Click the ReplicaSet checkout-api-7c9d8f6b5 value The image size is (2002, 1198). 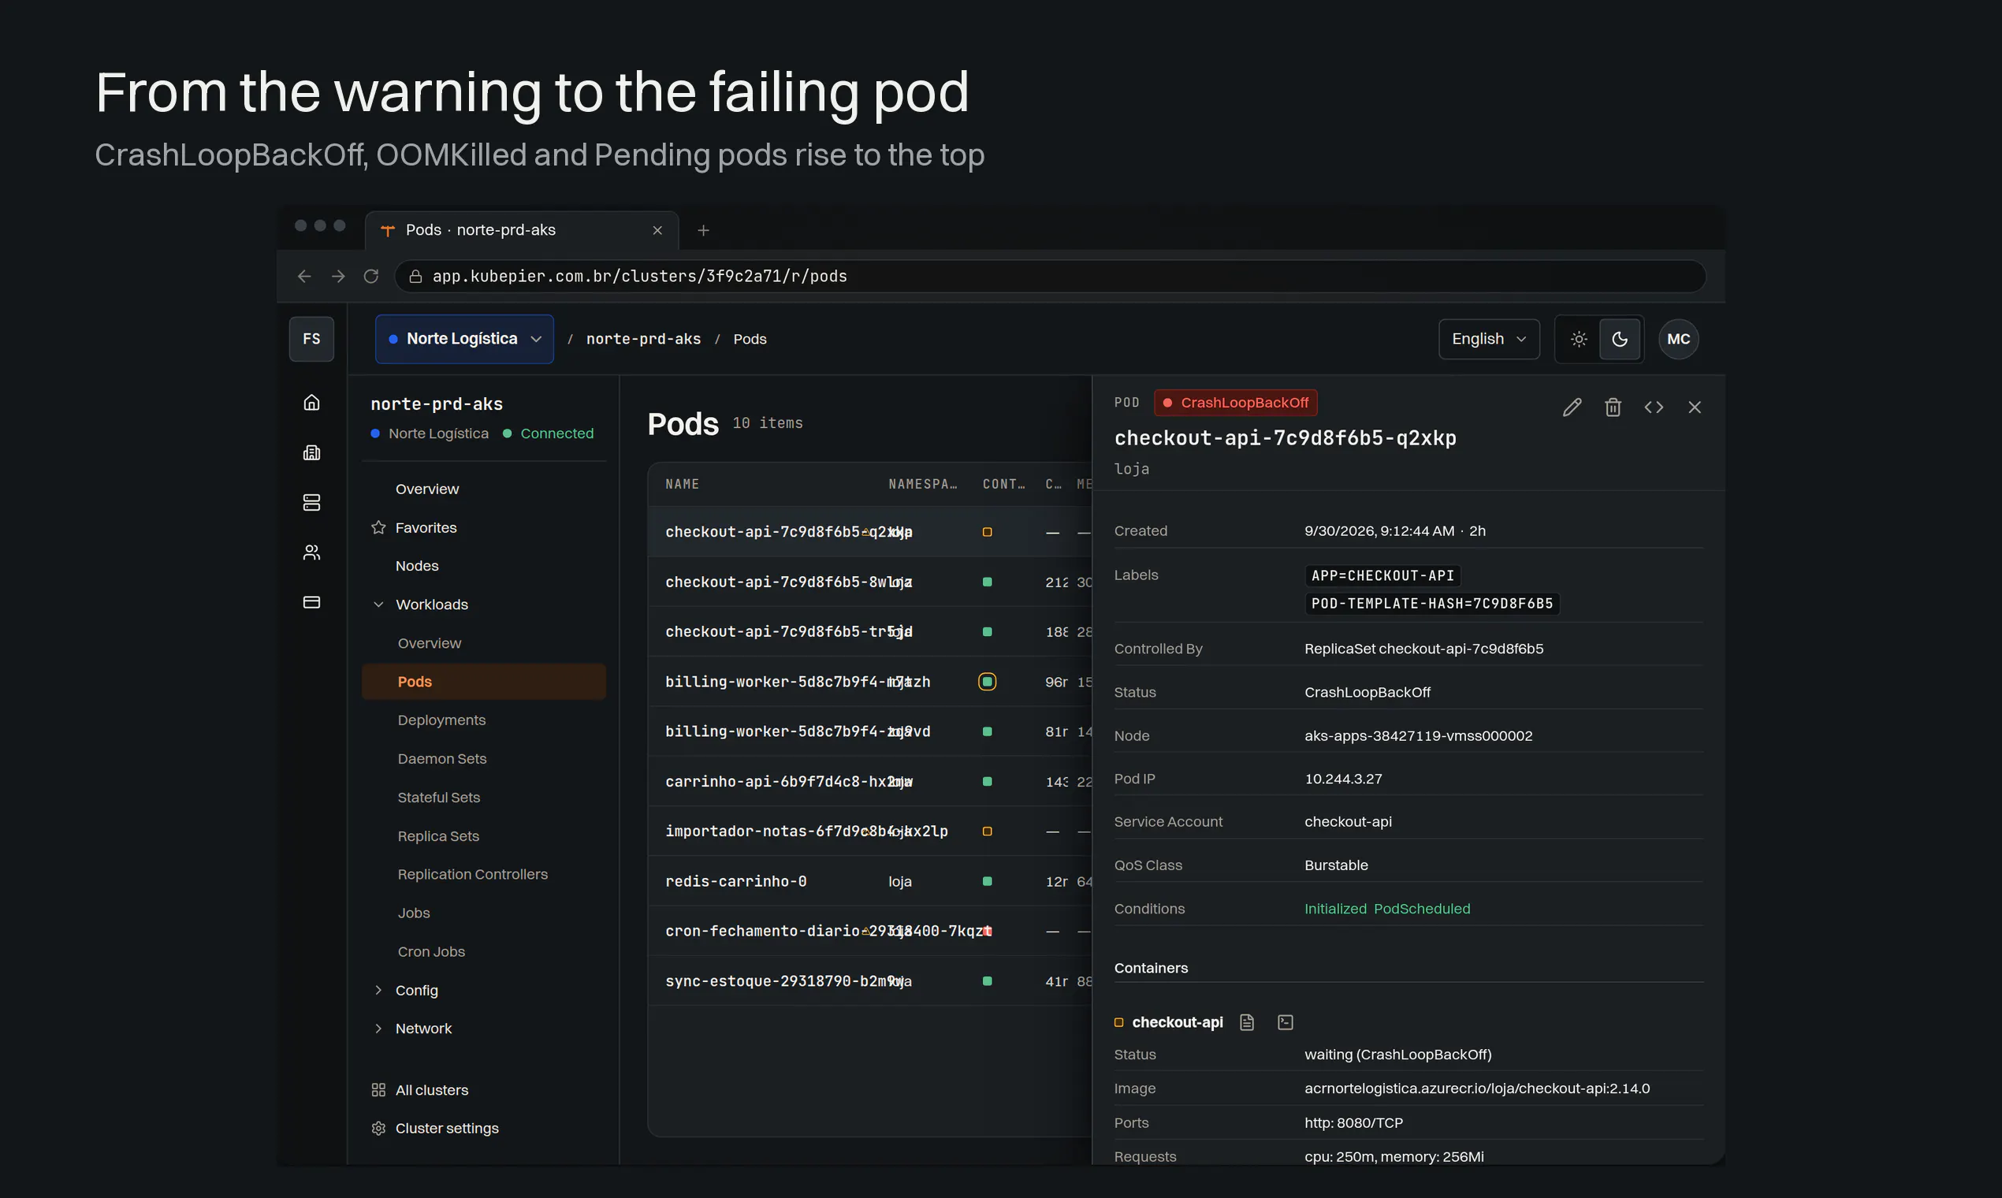1424,649
